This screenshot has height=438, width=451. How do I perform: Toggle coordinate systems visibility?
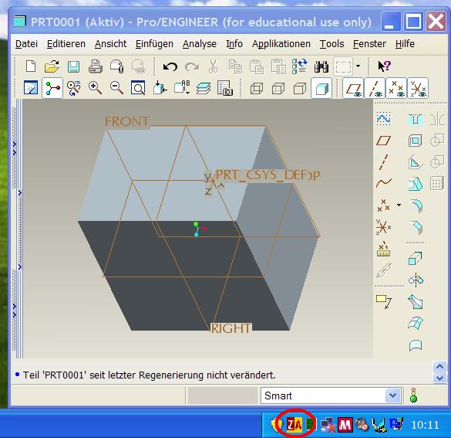click(418, 88)
